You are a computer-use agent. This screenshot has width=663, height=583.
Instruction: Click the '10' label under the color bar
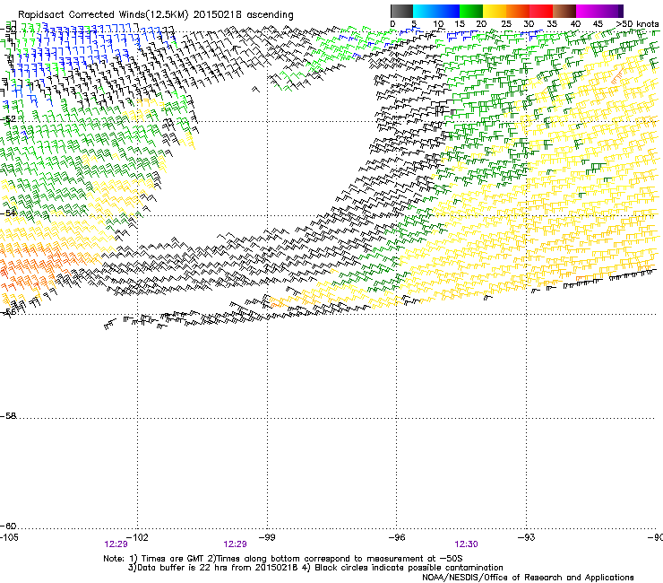coord(438,24)
